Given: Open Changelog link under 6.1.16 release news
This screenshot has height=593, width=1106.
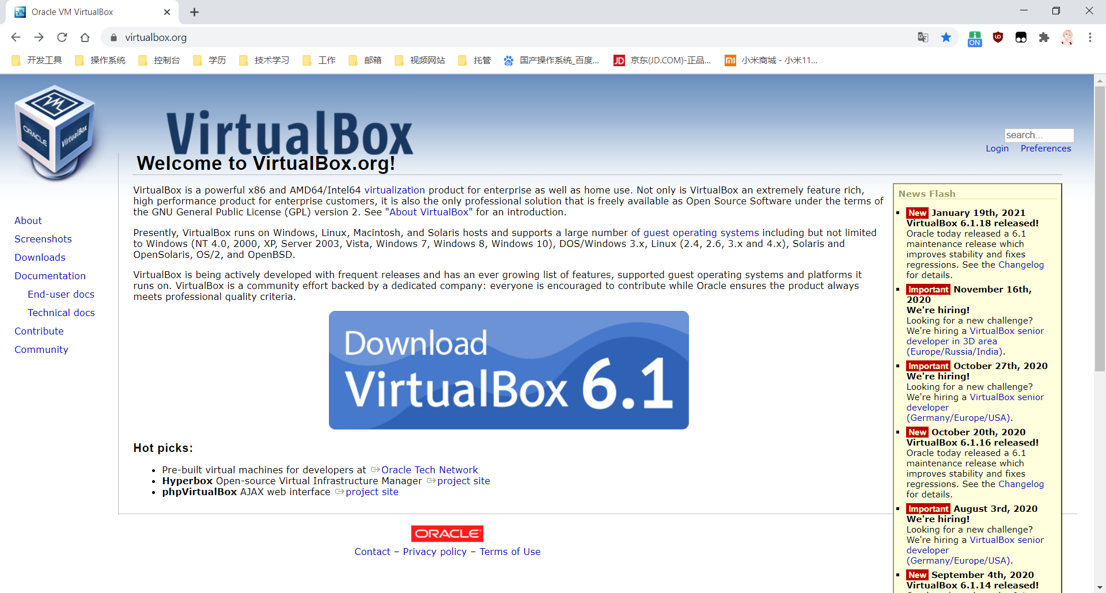Looking at the screenshot, I should coord(1021,484).
